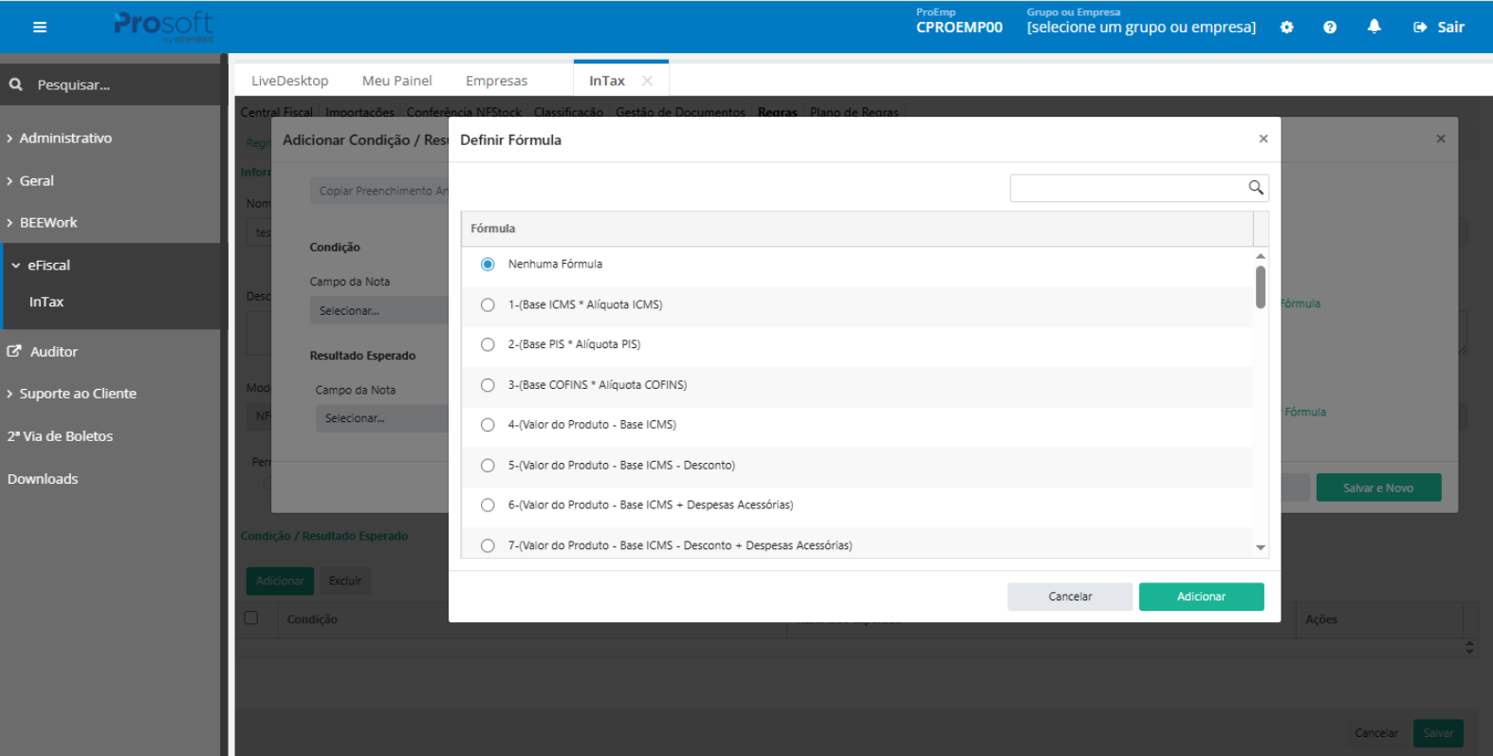Screen dimensions: 1493x756
Task: Choose formula 4-(Valor do Produto - Base ICMS)
Action: [x=488, y=425]
